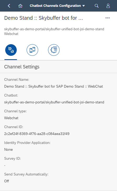Switch to the devices tab icon
The image size is (117, 191).
pyautogui.click(x=32, y=50)
